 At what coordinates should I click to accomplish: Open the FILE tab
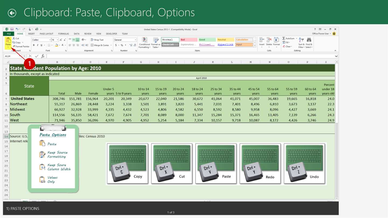click(x=9, y=34)
